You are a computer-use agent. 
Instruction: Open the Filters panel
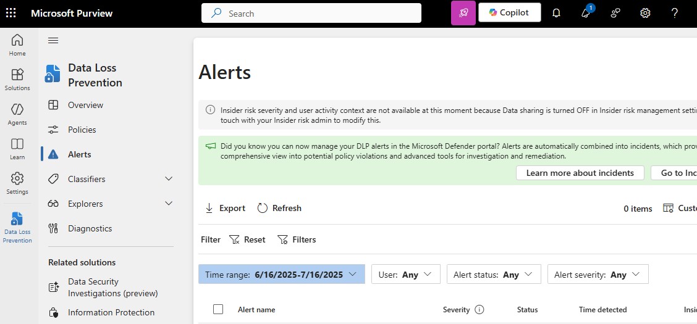click(x=297, y=239)
